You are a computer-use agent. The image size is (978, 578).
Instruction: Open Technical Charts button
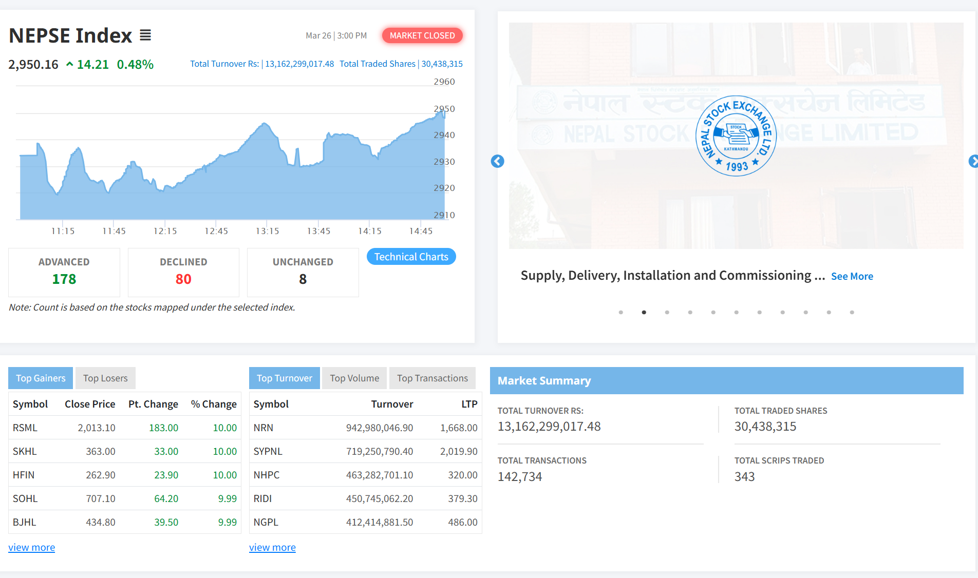(411, 257)
